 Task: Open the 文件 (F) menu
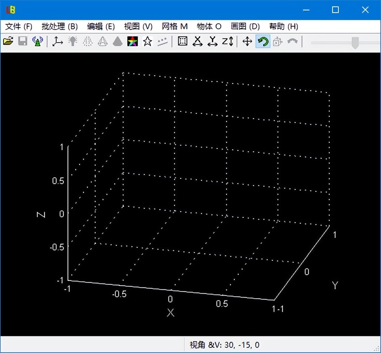click(19, 26)
